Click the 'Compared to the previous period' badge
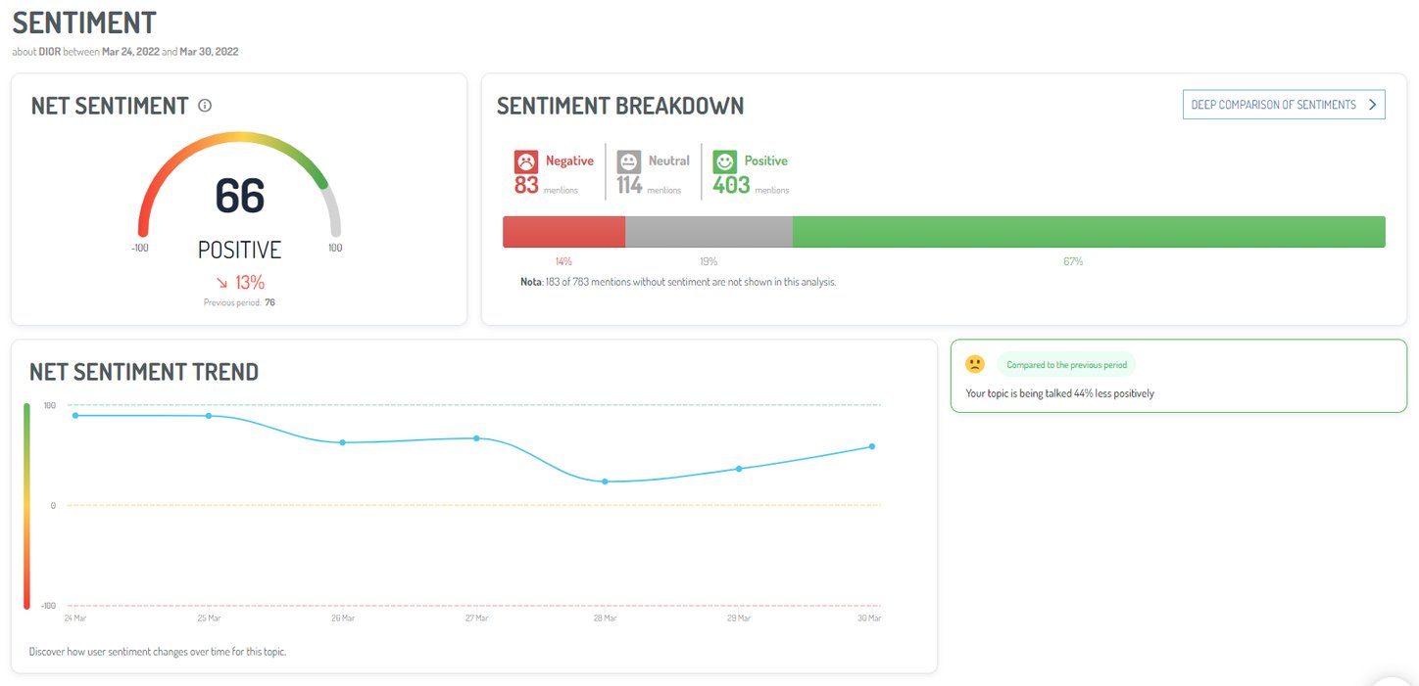1419x686 pixels. [1066, 365]
